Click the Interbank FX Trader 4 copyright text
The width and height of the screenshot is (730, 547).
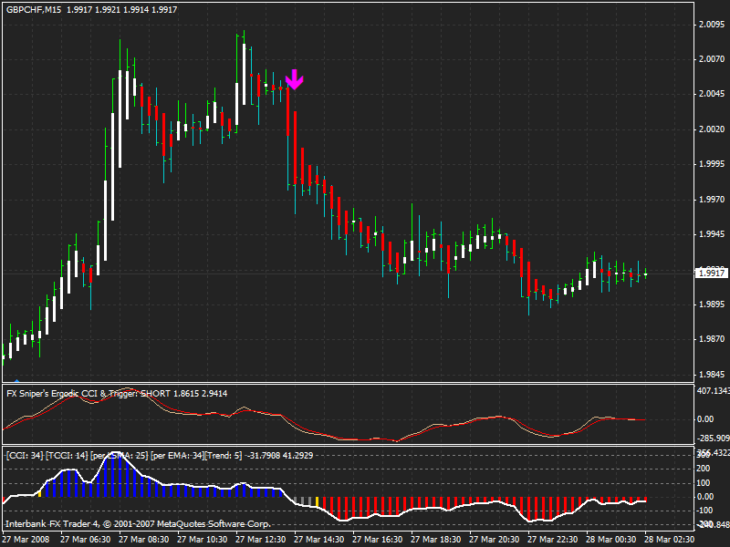click(x=138, y=523)
